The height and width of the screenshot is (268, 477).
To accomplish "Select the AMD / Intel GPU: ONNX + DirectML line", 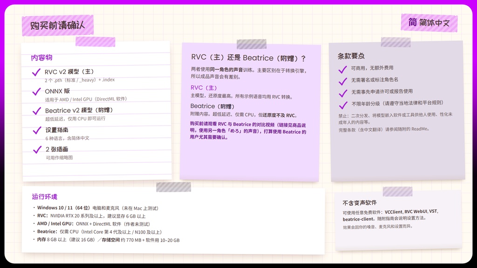I will click(92, 224).
